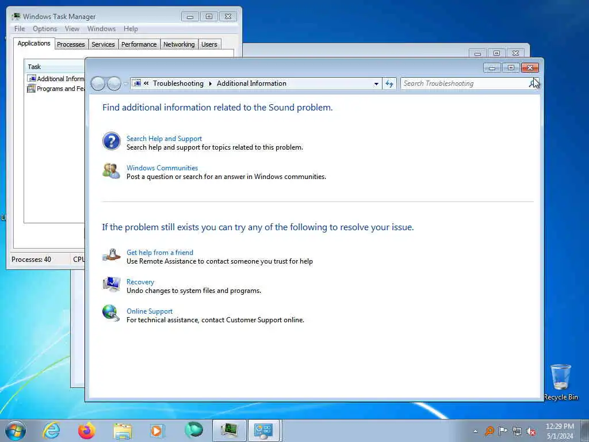The image size is (589, 442).
Task: Open the Windows menu in Task Manager
Action: coord(101,29)
